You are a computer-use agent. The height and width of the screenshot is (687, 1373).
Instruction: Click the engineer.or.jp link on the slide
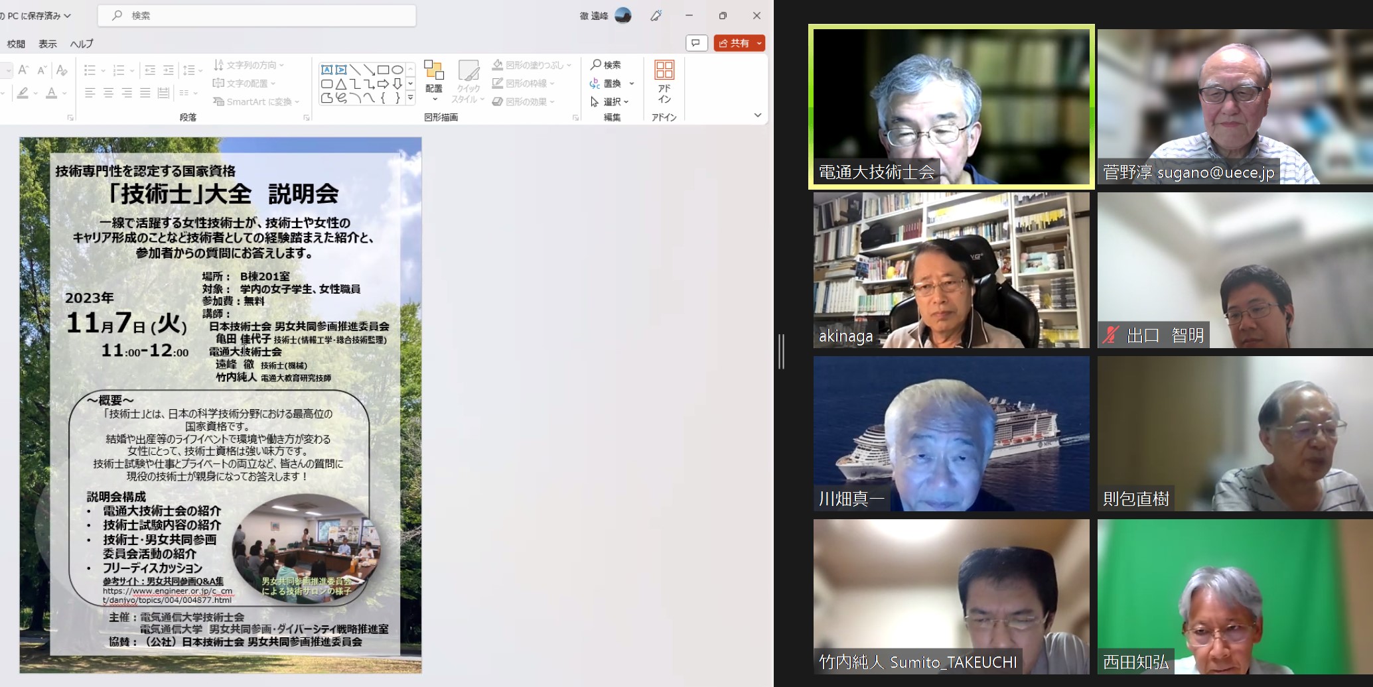[x=167, y=595]
